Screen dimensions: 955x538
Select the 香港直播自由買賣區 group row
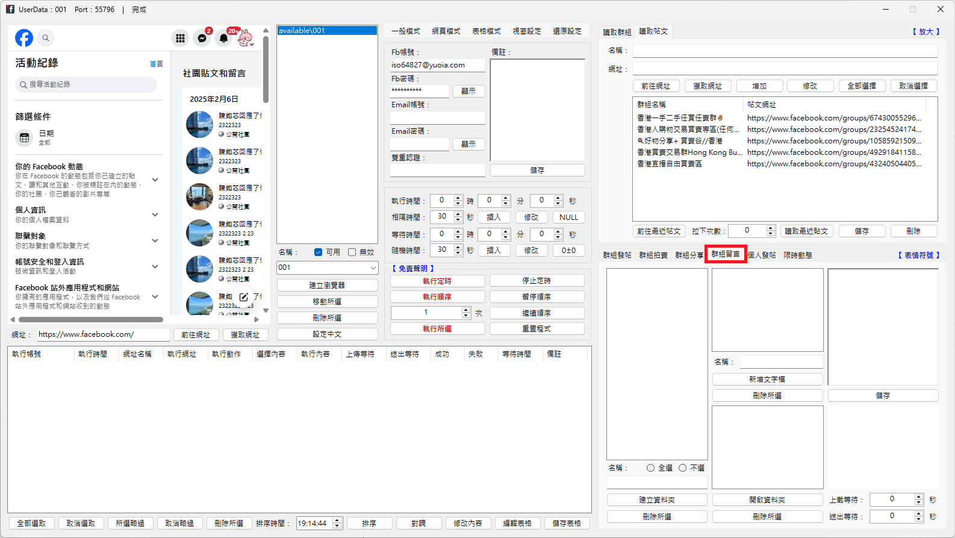(780, 164)
